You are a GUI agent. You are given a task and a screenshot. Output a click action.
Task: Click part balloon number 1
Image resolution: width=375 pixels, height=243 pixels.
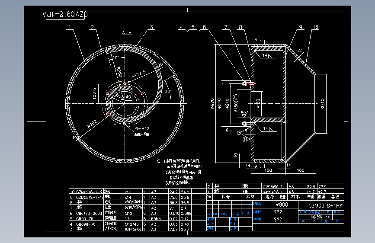coord(70,27)
